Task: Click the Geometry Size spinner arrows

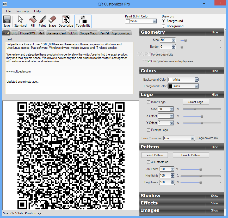Action: point(174,40)
